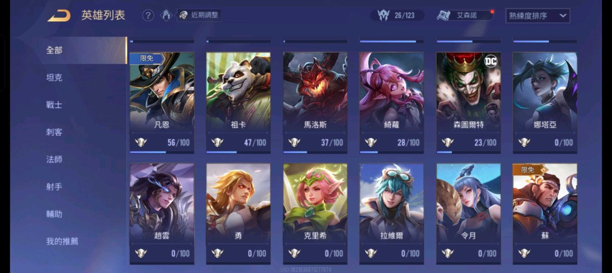Filter heroes by 刺客 category
612x273 pixels.
coord(54,132)
